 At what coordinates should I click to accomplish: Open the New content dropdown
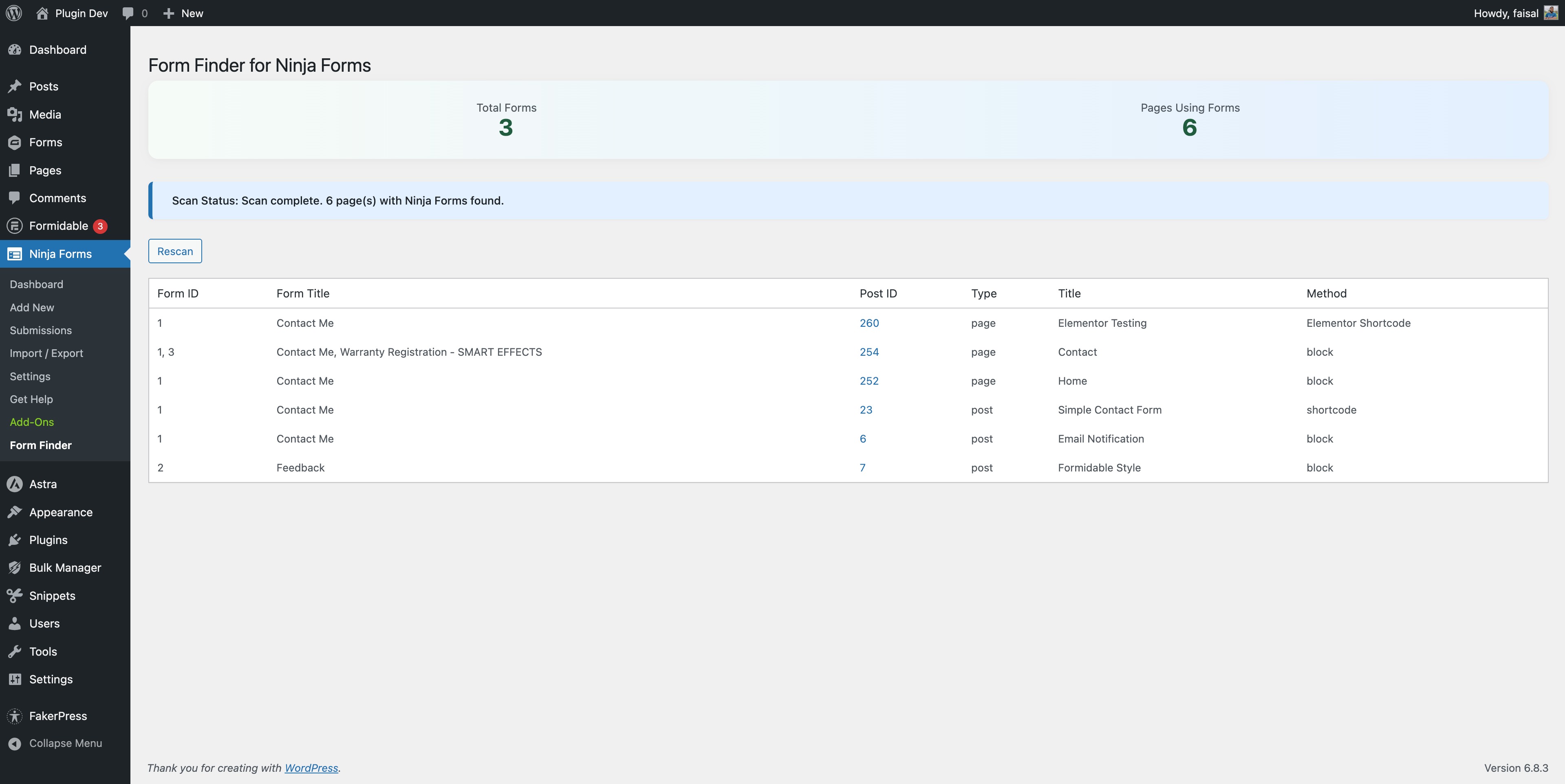pyautogui.click(x=183, y=13)
